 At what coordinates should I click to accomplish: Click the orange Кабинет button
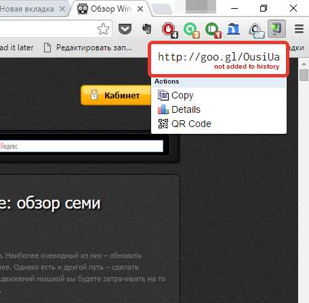pyautogui.click(x=116, y=95)
